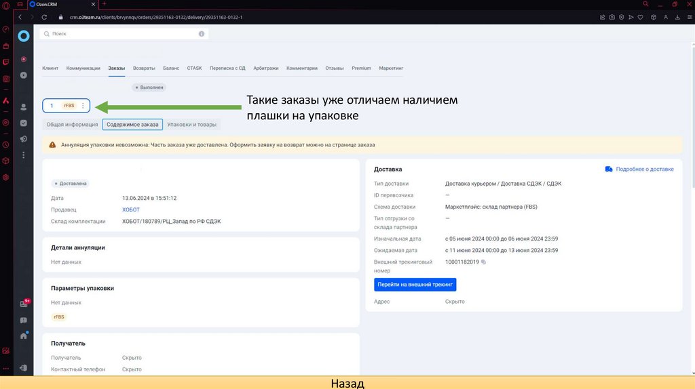Image resolution: width=695 pixels, height=389 pixels.
Task: Select the Упаковки и товары sub-tab
Action: click(192, 124)
